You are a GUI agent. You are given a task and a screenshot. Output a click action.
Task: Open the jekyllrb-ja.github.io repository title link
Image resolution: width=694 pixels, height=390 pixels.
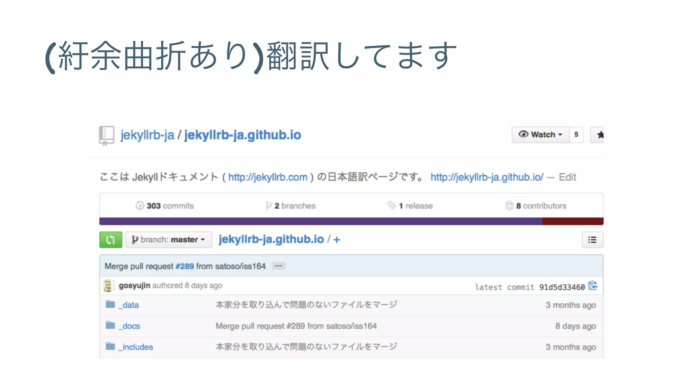tap(243, 135)
